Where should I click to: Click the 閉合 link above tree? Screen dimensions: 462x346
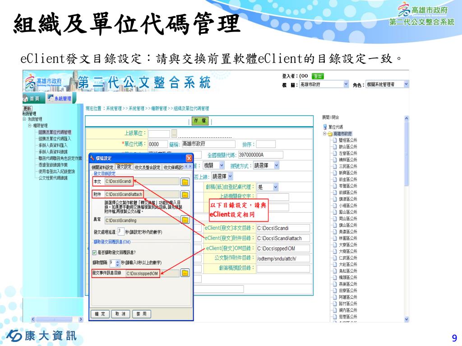[x=335, y=118]
